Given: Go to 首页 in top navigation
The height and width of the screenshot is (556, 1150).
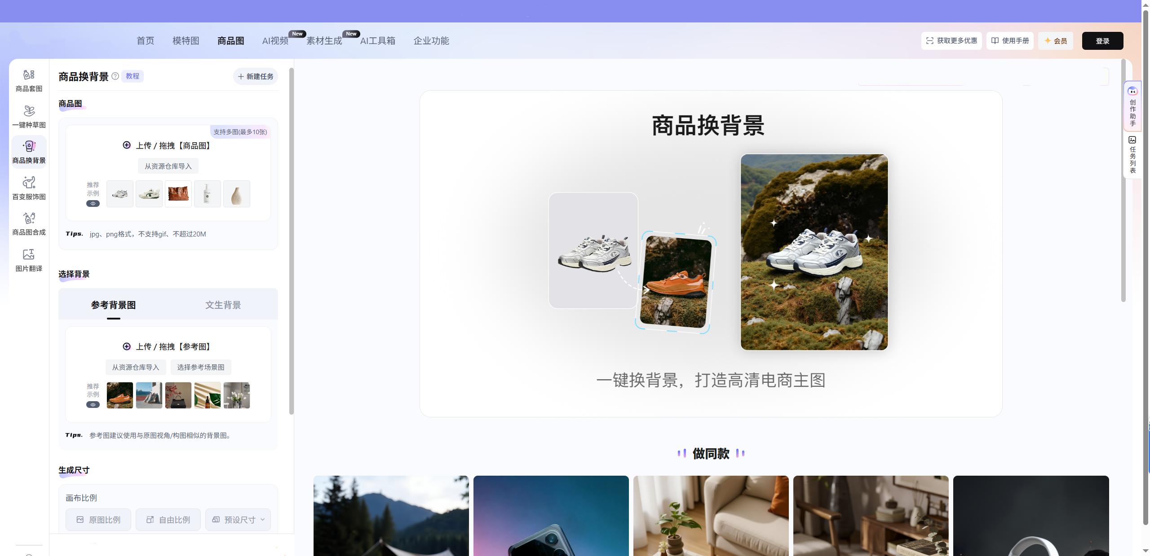Looking at the screenshot, I should point(145,41).
